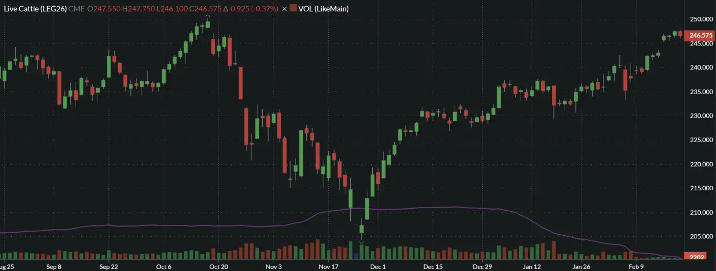Click the Dec 1 date on time axis
The width and height of the screenshot is (716, 271).
[x=377, y=266]
